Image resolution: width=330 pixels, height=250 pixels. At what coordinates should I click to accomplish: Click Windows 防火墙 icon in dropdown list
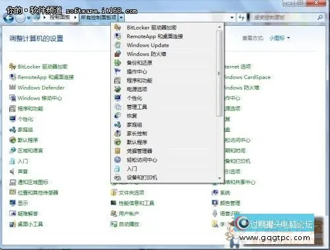[117, 54]
